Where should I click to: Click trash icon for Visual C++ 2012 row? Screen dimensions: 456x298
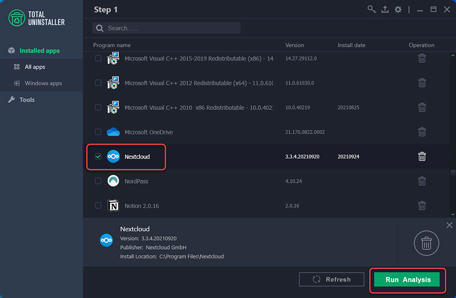click(x=422, y=83)
